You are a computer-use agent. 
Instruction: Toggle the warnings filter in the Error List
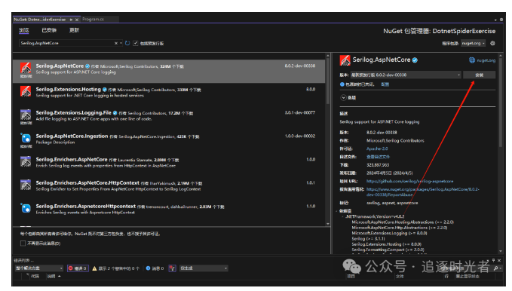[x=115, y=268]
